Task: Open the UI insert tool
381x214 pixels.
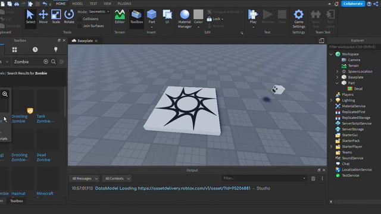Action: (x=167, y=17)
